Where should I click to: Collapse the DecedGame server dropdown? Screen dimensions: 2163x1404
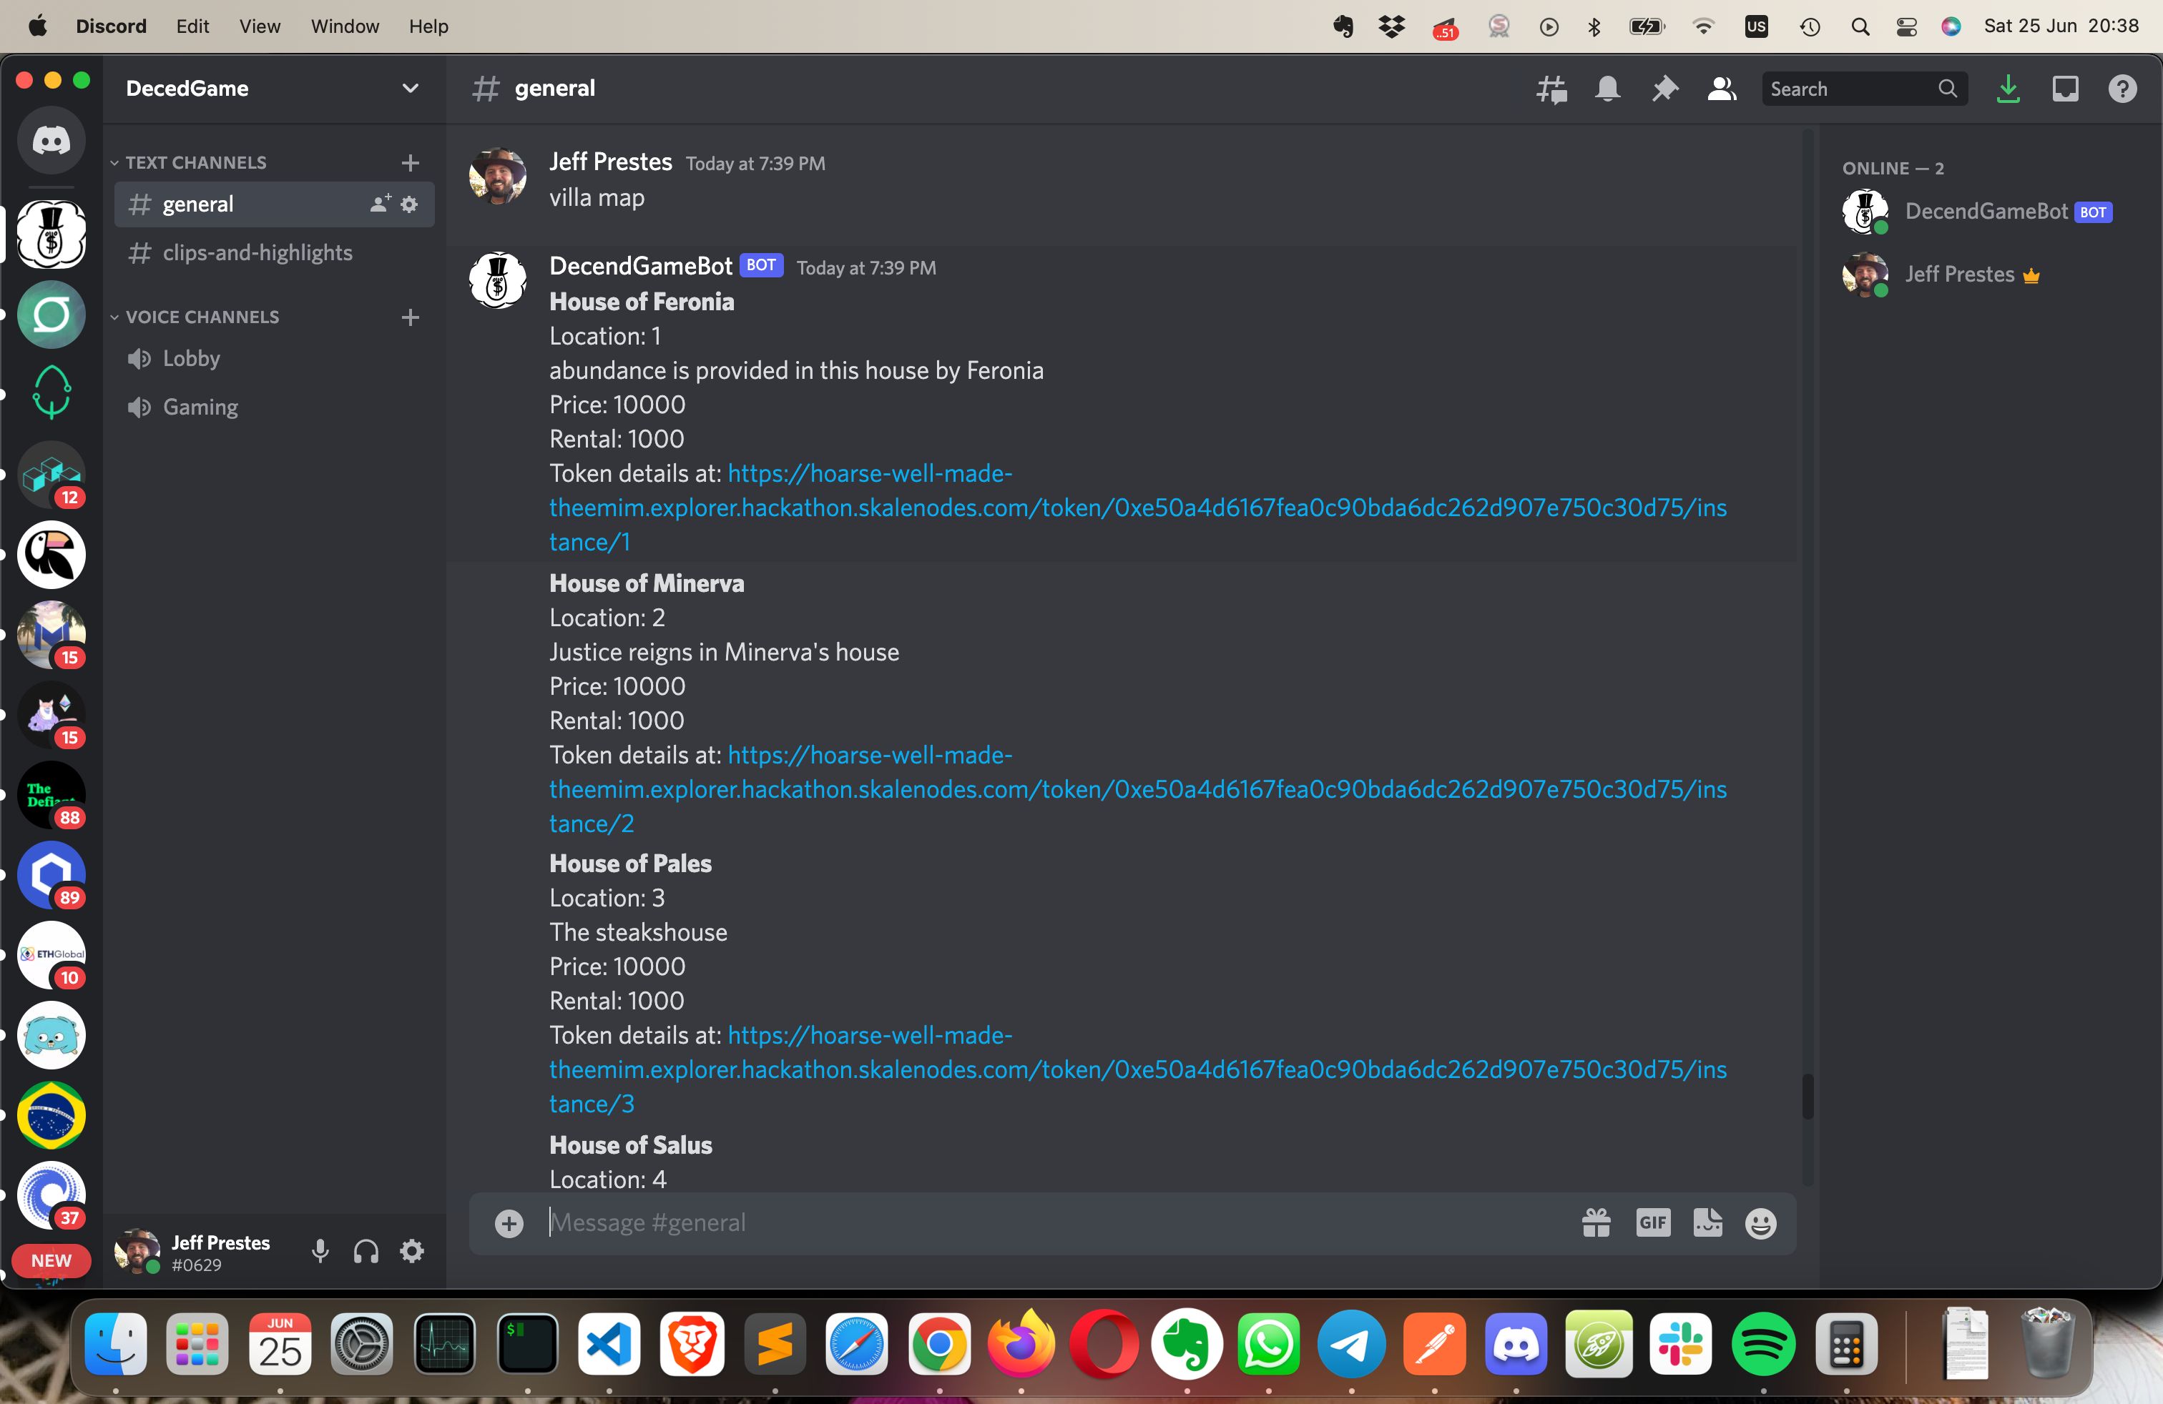tap(410, 86)
